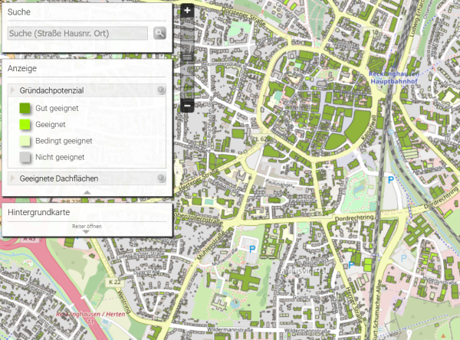
Task: Click the address search input field
Action: pos(77,33)
